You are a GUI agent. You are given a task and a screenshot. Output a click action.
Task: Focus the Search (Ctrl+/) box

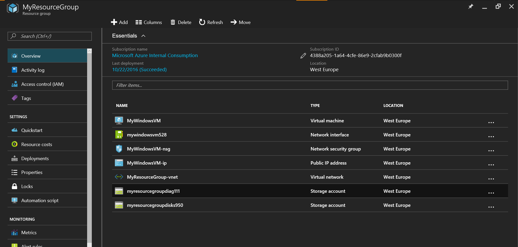pyautogui.click(x=50, y=36)
